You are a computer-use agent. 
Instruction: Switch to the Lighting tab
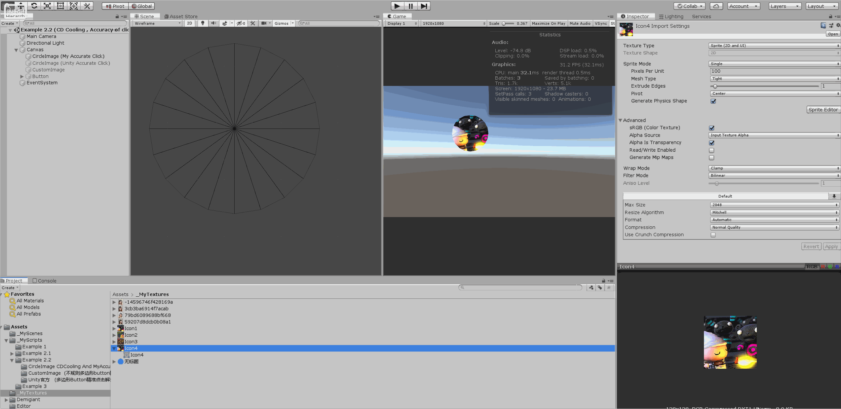(671, 17)
